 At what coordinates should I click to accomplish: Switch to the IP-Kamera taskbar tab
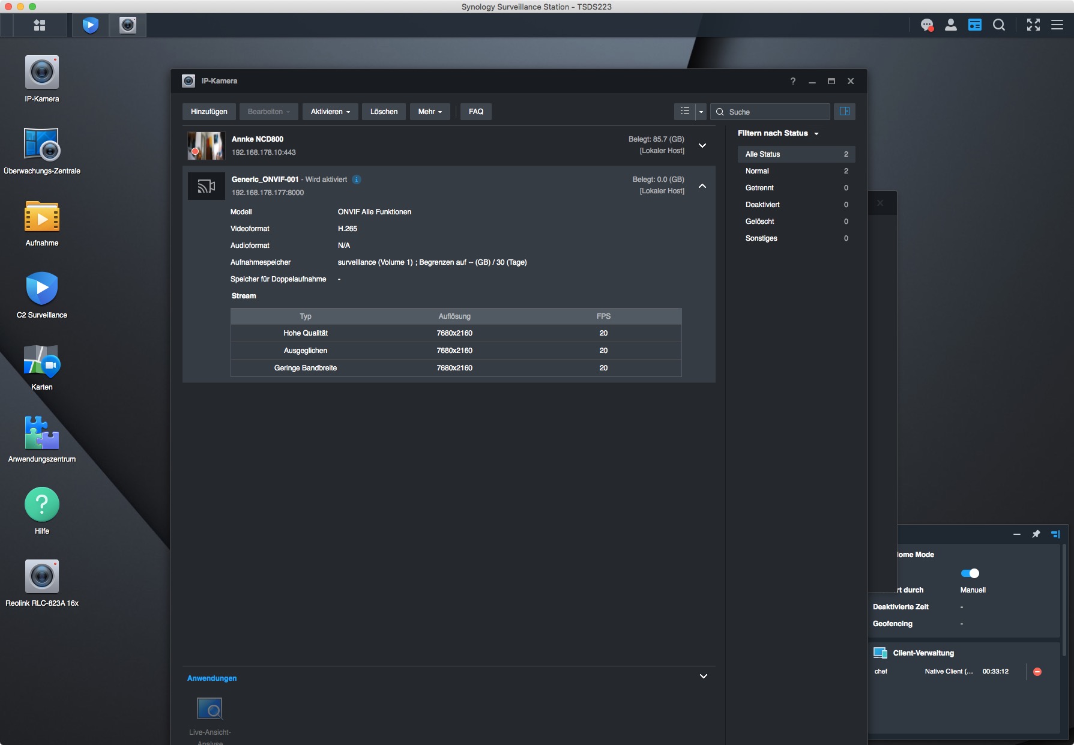(128, 25)
